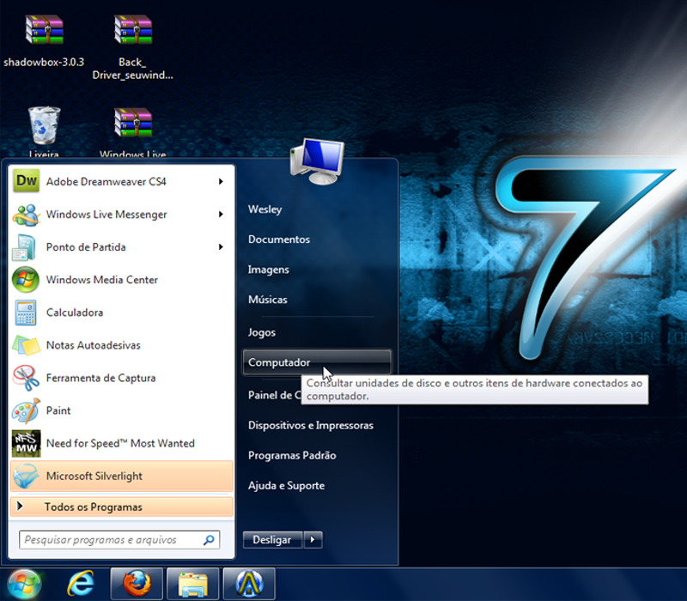Expand Windows Live Messenger jump list arrow

221,214
